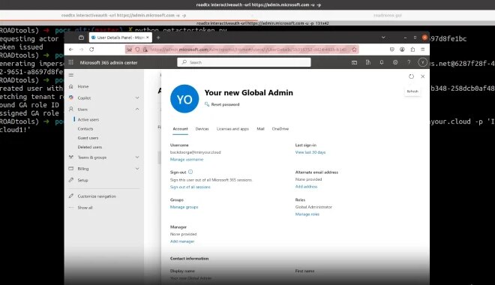Open the Firefox Pocket save icon
This screenshot has height=285, width=495.
pyautogui.click(x=392, y=49)
